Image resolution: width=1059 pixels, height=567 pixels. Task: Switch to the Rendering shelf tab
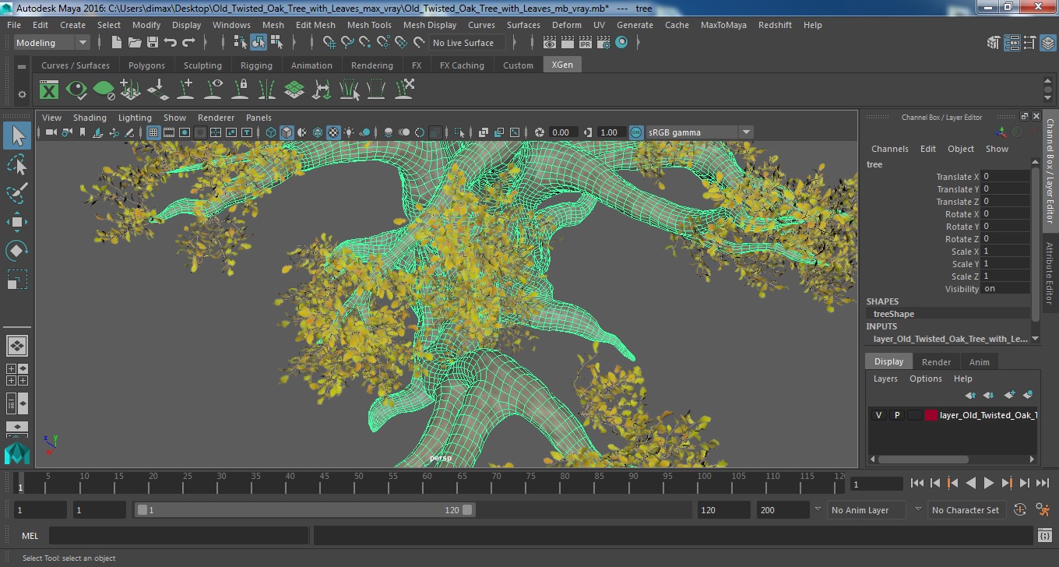click(371, 65)
